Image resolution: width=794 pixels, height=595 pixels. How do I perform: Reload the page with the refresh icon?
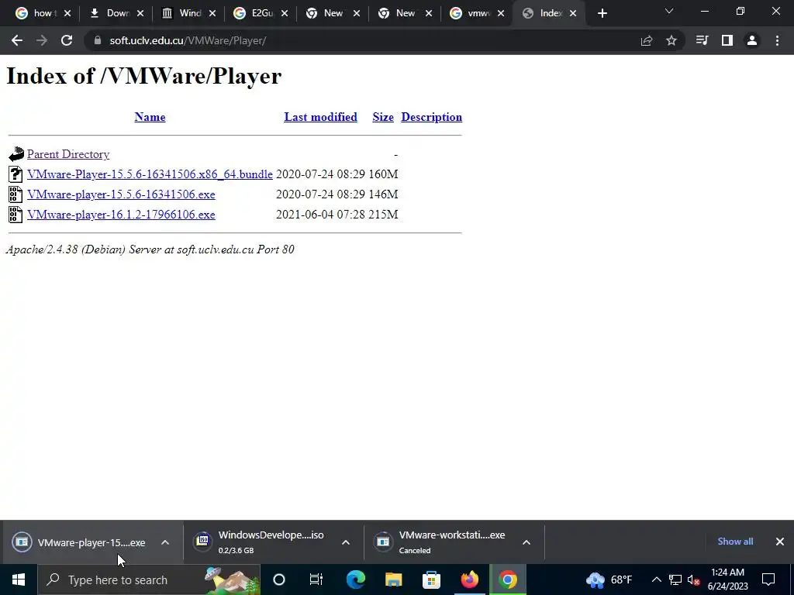pos(67,40)
